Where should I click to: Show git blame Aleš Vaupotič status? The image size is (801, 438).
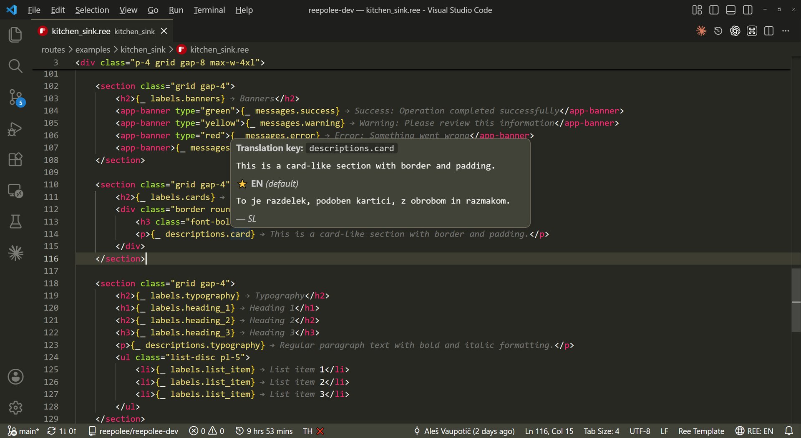pos(464,431)
